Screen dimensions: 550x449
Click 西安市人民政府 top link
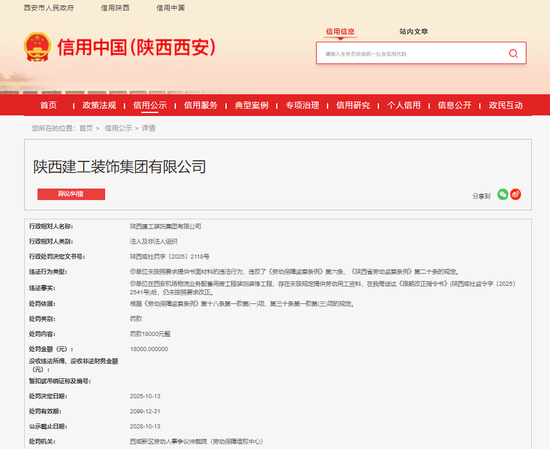coord(49,8)
